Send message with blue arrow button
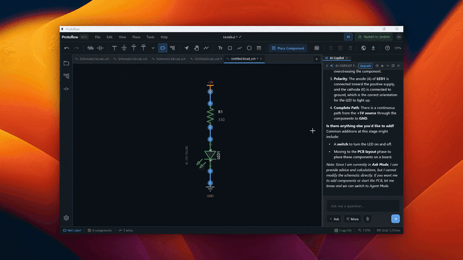The image size is (463, 260). pos(395,219)
